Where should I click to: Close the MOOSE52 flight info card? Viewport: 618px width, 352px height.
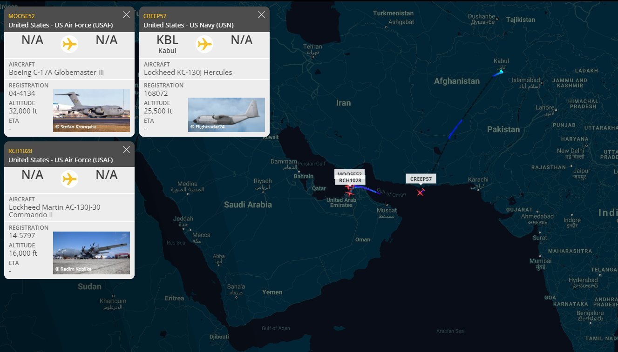(x=126, y=15)
